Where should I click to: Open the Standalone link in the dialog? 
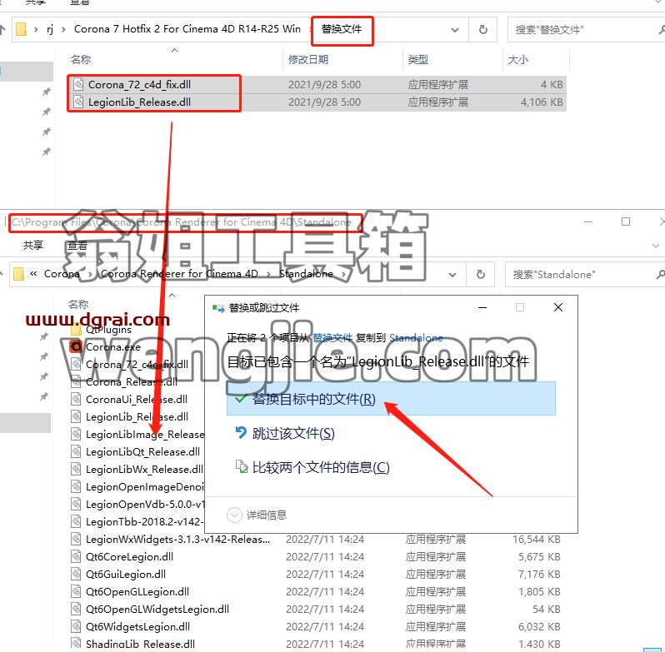[416, 337]
